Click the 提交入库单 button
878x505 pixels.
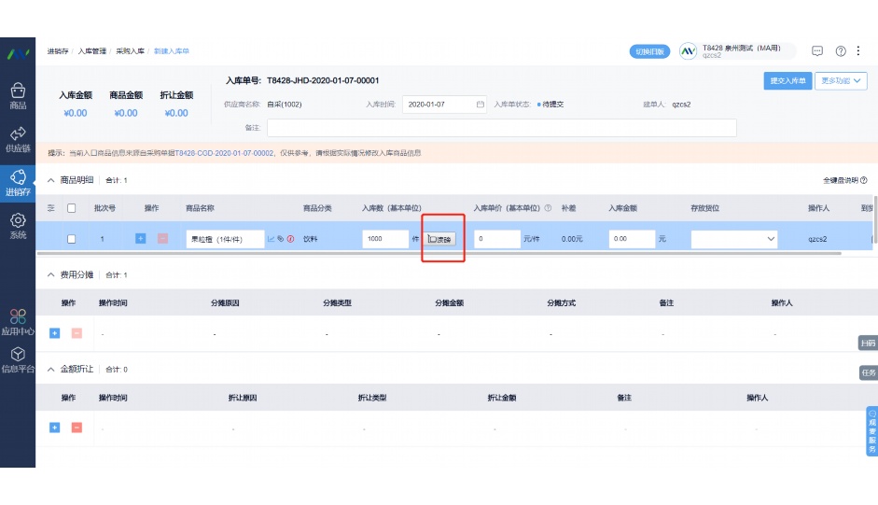pyautogui.click(x=787, y=81)
